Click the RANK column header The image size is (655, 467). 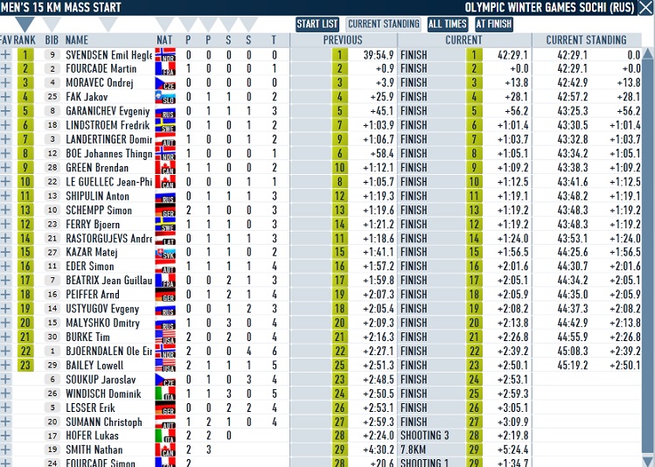point(24,40)
